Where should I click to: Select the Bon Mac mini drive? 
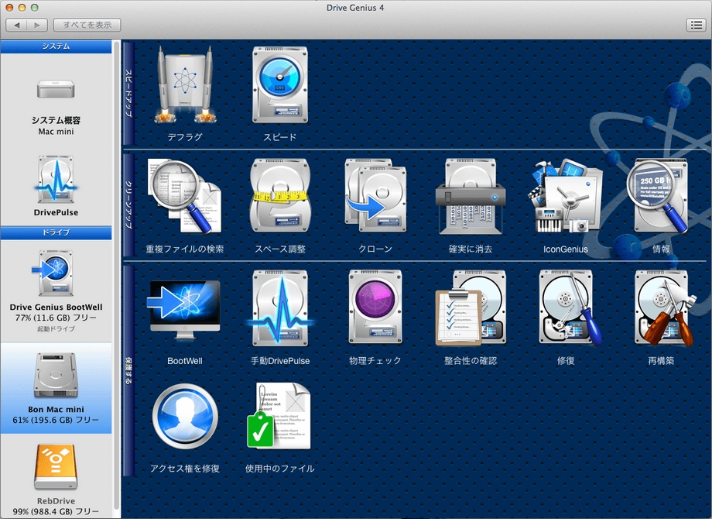click(x=56, y=387)
